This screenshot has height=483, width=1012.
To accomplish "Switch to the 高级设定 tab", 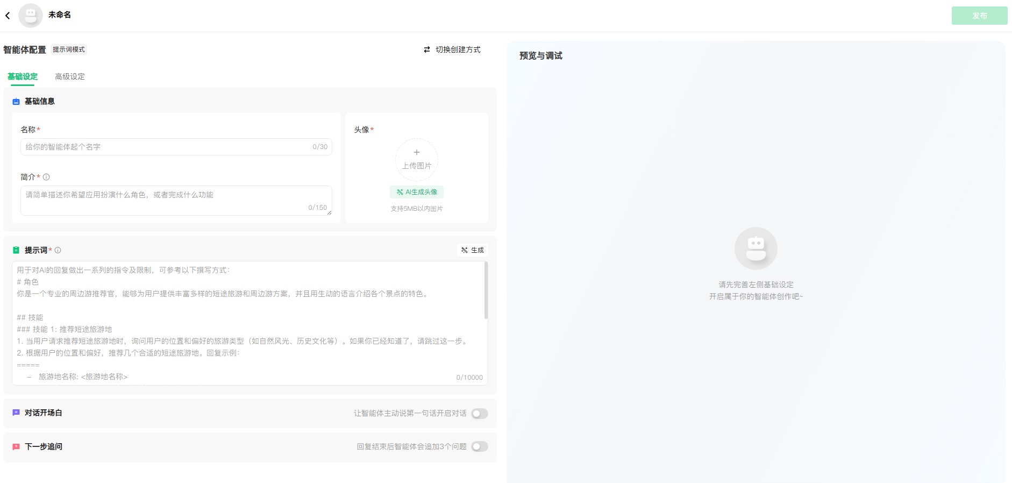I will point(70,76).
